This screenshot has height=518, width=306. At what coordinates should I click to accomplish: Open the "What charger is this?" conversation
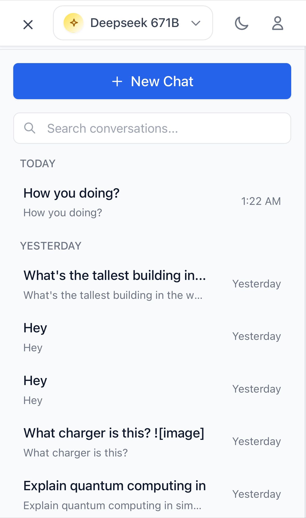152,442
